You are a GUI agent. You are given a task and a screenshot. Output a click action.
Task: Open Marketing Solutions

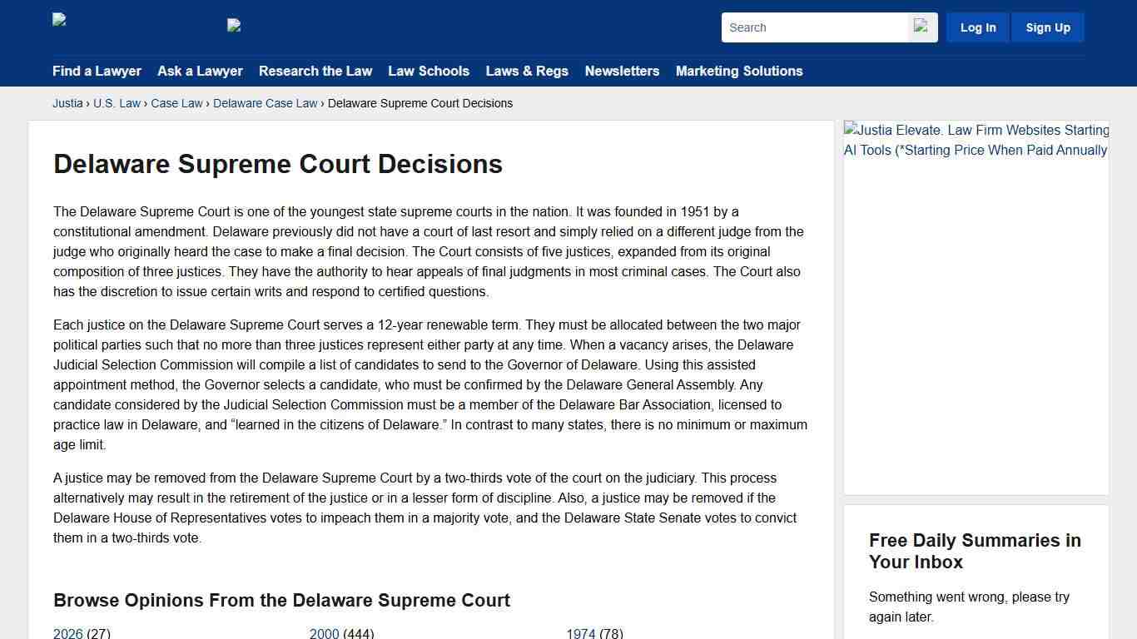[739, 71]
